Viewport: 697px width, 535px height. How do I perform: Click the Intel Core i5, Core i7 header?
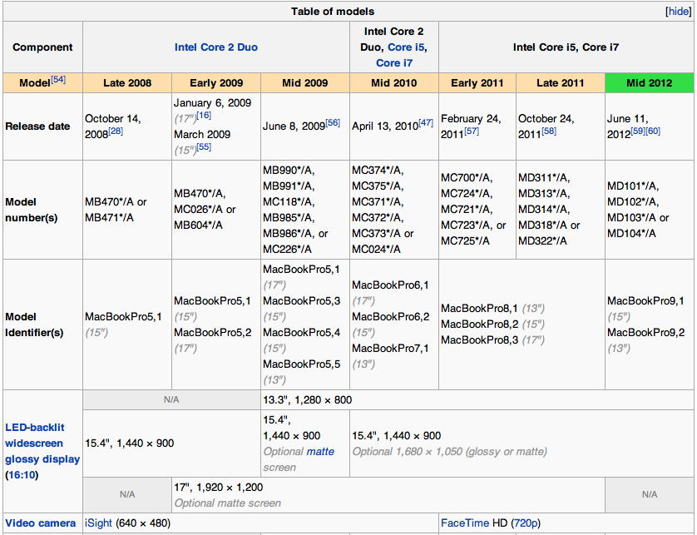566,47
